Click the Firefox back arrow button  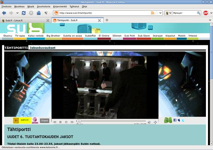click(5, 13)
